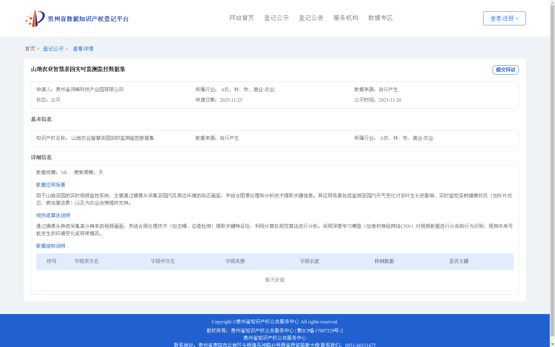
Task: Click 数据规模 value 1tb
Action: click(x=64, y=172)
